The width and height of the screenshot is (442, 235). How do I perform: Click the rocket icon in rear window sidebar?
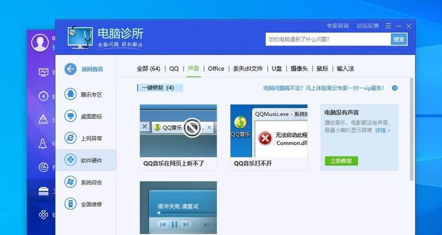tap(43, 143)
